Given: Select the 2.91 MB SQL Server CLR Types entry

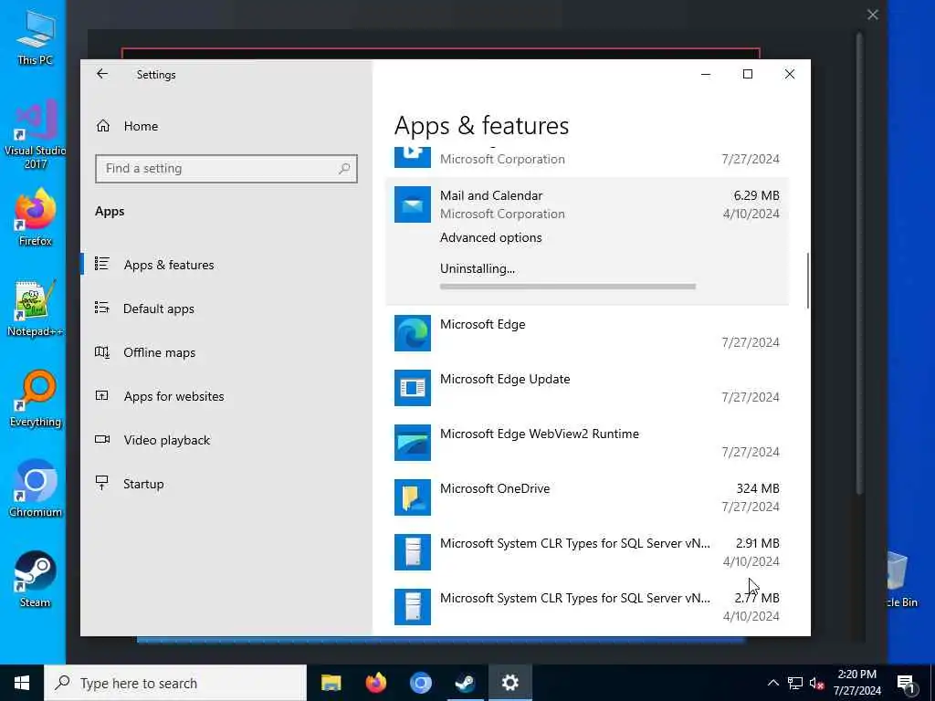Looking at the screenshot, I should tap(587, 552).
